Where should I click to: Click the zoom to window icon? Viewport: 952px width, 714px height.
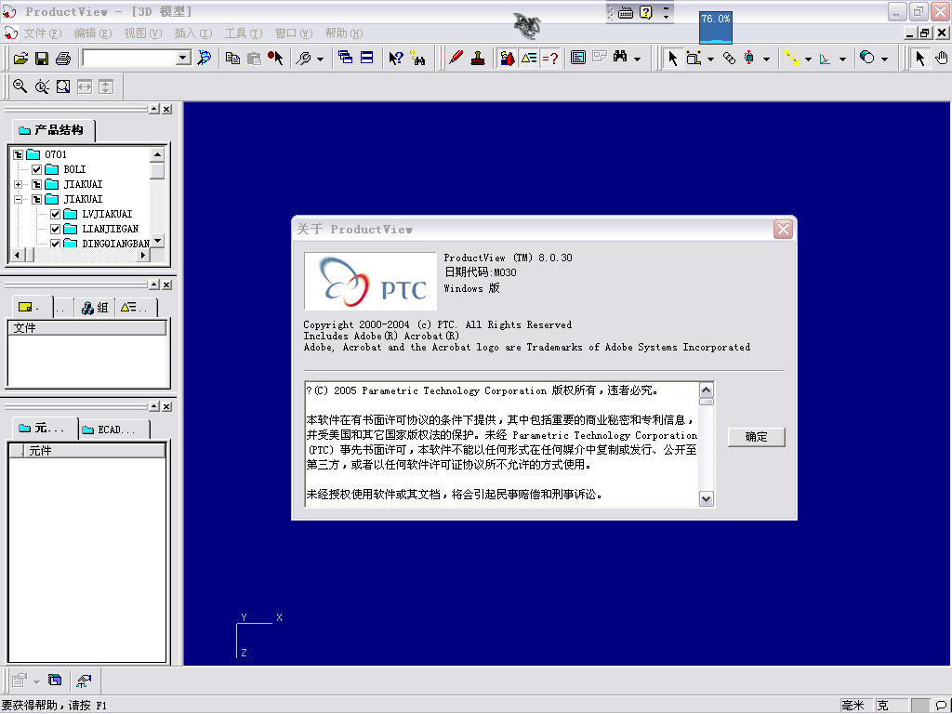63,86
